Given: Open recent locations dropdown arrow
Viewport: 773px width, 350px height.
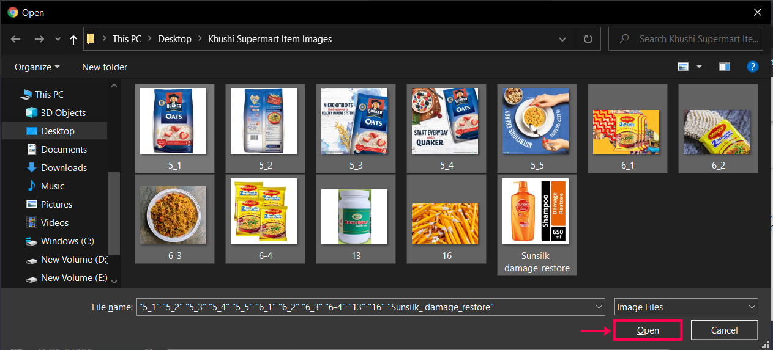Looking at the screenshot, I should coord(58,39).
